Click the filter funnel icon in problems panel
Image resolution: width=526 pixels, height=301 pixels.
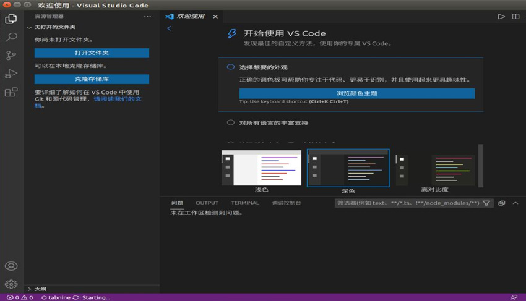coord(486,203)
